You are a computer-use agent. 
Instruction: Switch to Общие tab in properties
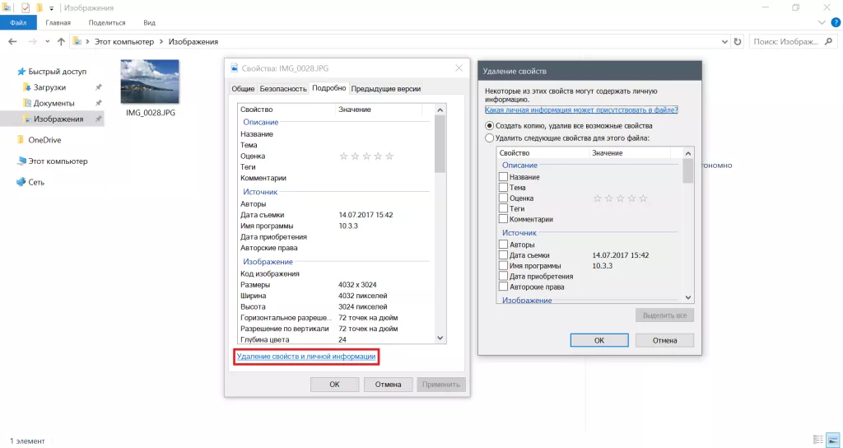click(x=243, y=89)
